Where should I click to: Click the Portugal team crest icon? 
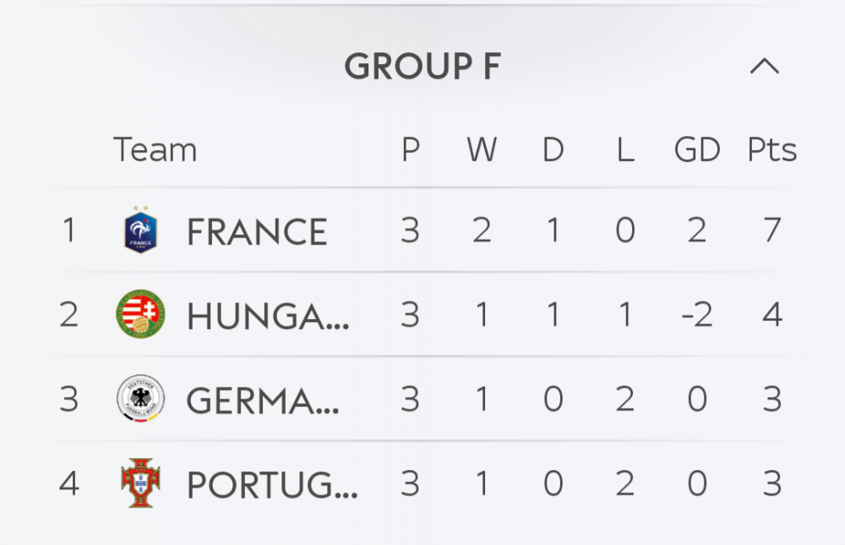pyautogui.click(x=140, y=483)
